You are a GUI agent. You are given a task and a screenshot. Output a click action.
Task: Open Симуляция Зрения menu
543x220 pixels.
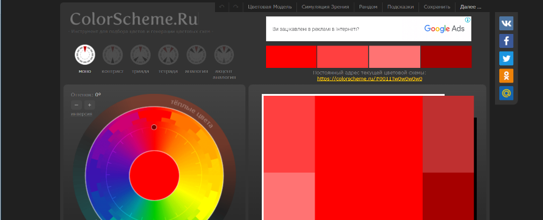coord(325,7)
